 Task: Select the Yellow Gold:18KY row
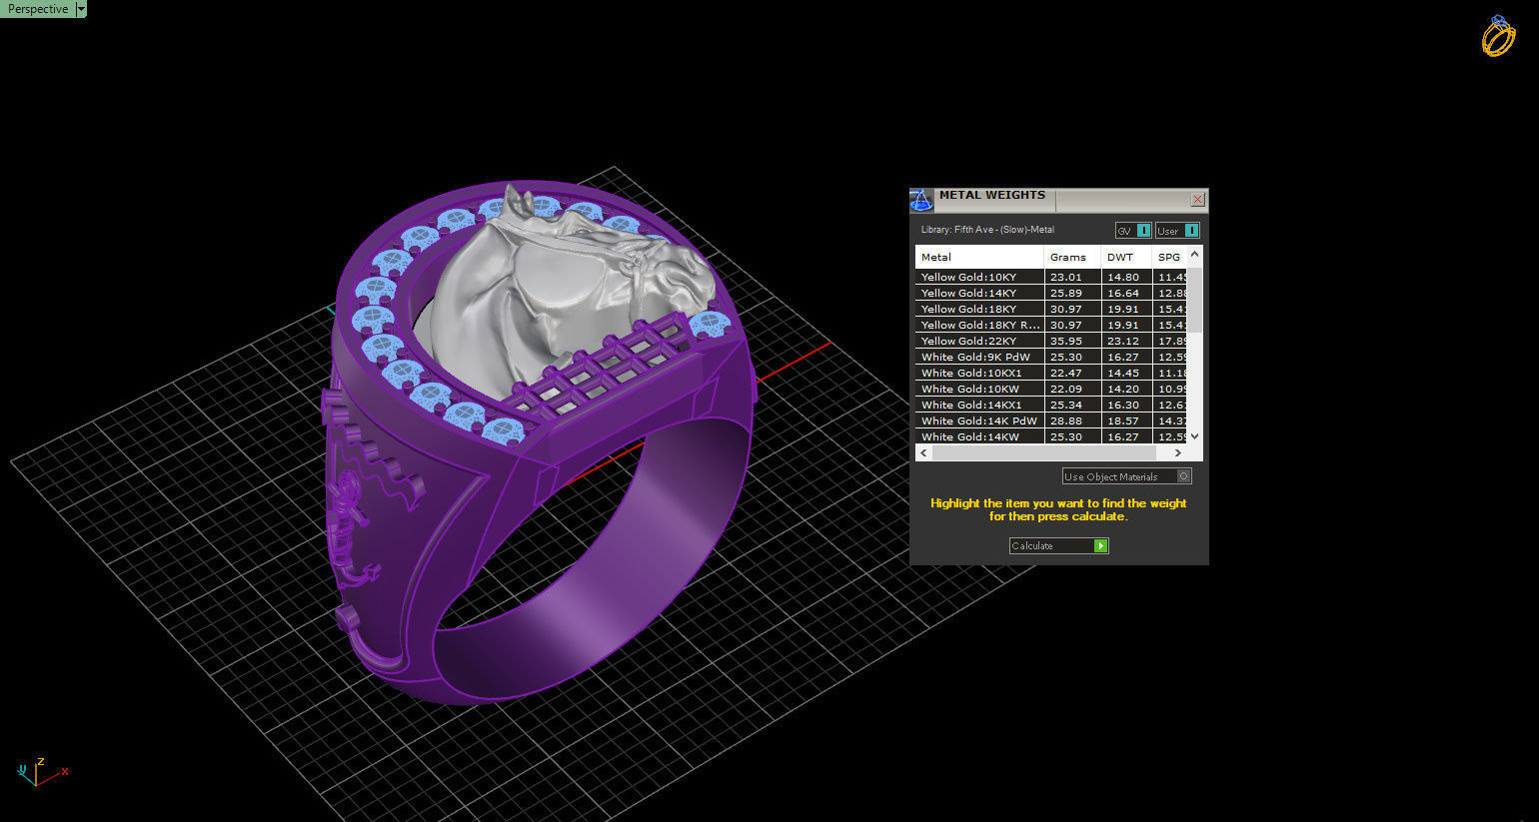tap(1051, 309)
